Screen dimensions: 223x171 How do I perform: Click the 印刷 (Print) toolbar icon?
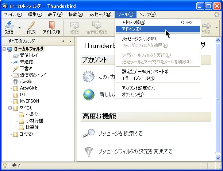[x=206, y=28]
